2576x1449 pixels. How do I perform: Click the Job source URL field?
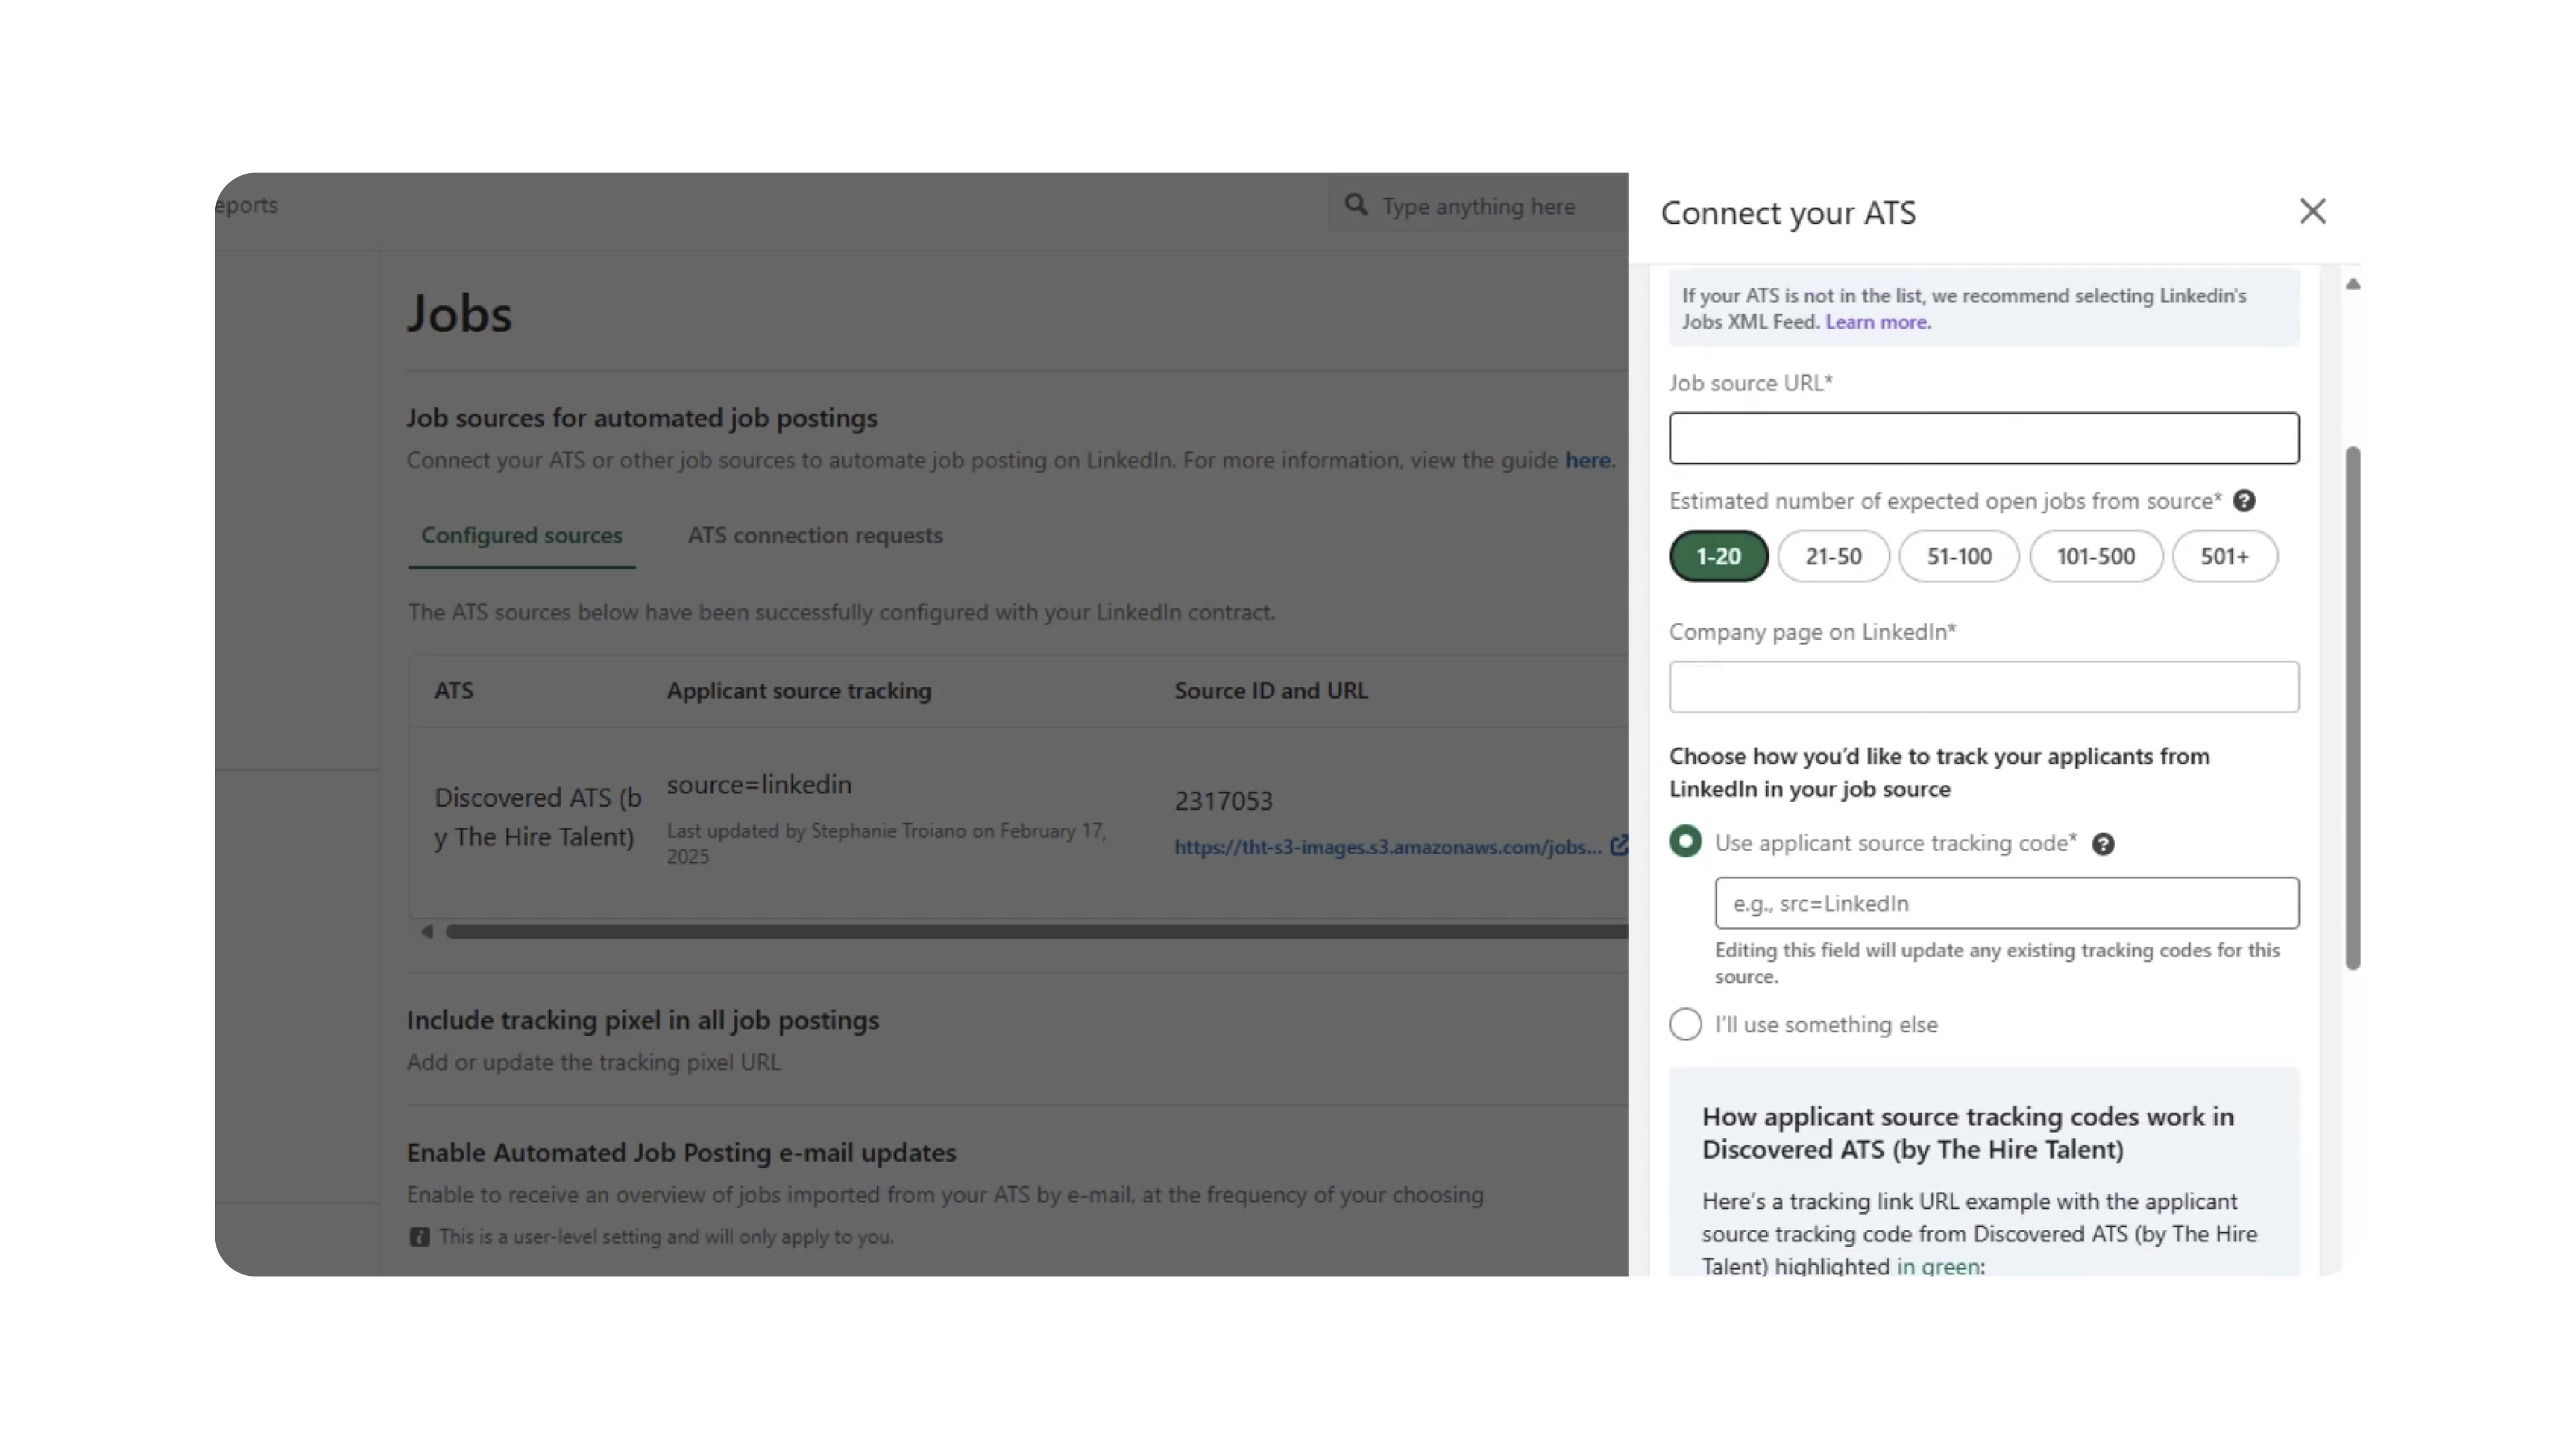tap(1983, 438)
